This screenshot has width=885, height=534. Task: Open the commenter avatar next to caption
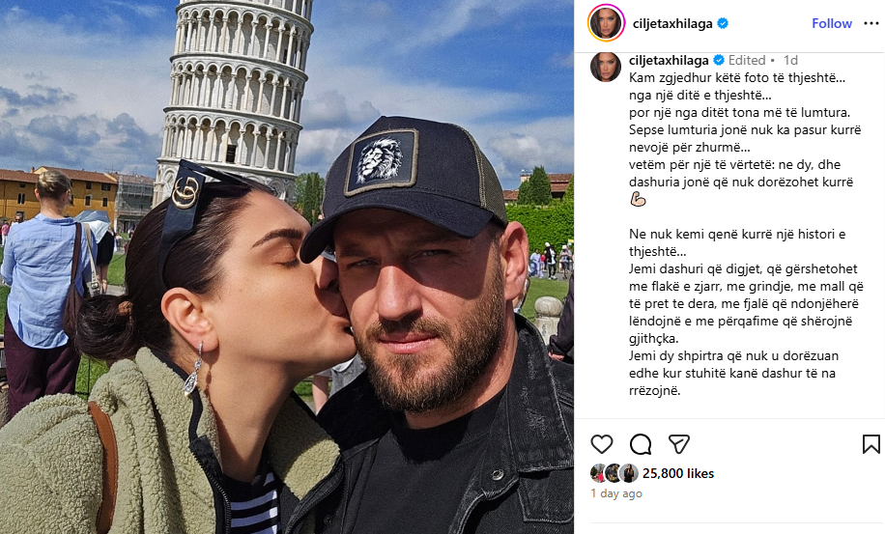[606, 67]
